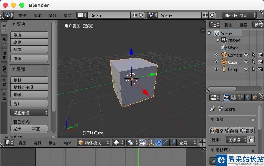This screenshot has height=166, width=264.
Task: Open the 添加 menu in 3D view
Action: pos(53,143)
